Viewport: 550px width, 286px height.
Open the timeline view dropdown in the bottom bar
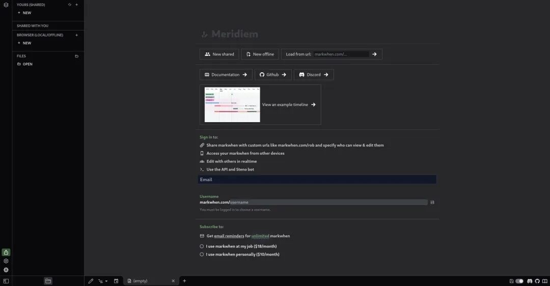103,281
